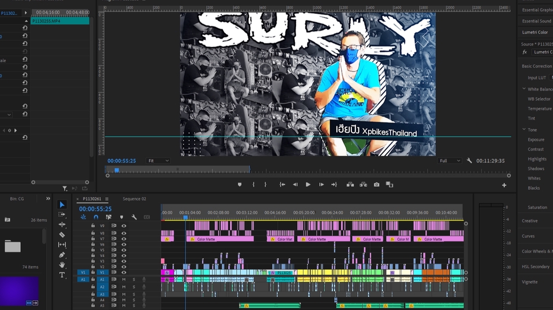Open Captions track options CC icon
553x310 pixels.
[147, 217]
